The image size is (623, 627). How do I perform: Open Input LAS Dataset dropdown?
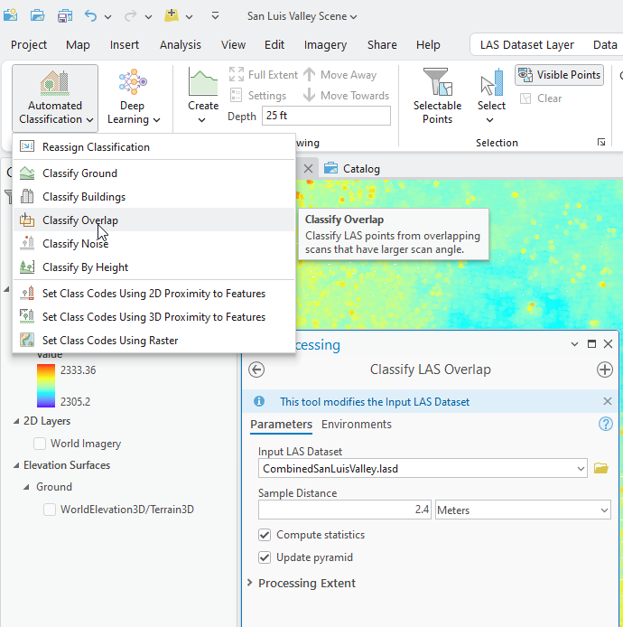point(579,469)
